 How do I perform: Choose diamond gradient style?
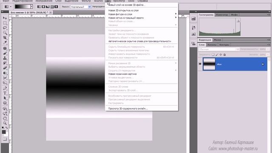(56, 7)
